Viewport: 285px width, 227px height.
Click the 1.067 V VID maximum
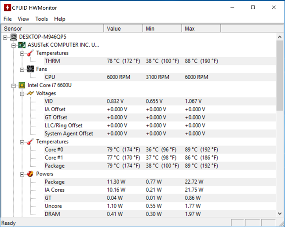coord(193,101)
